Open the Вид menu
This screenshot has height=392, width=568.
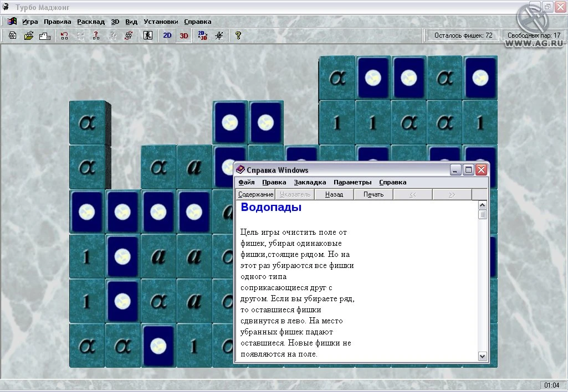pos(131,22)
